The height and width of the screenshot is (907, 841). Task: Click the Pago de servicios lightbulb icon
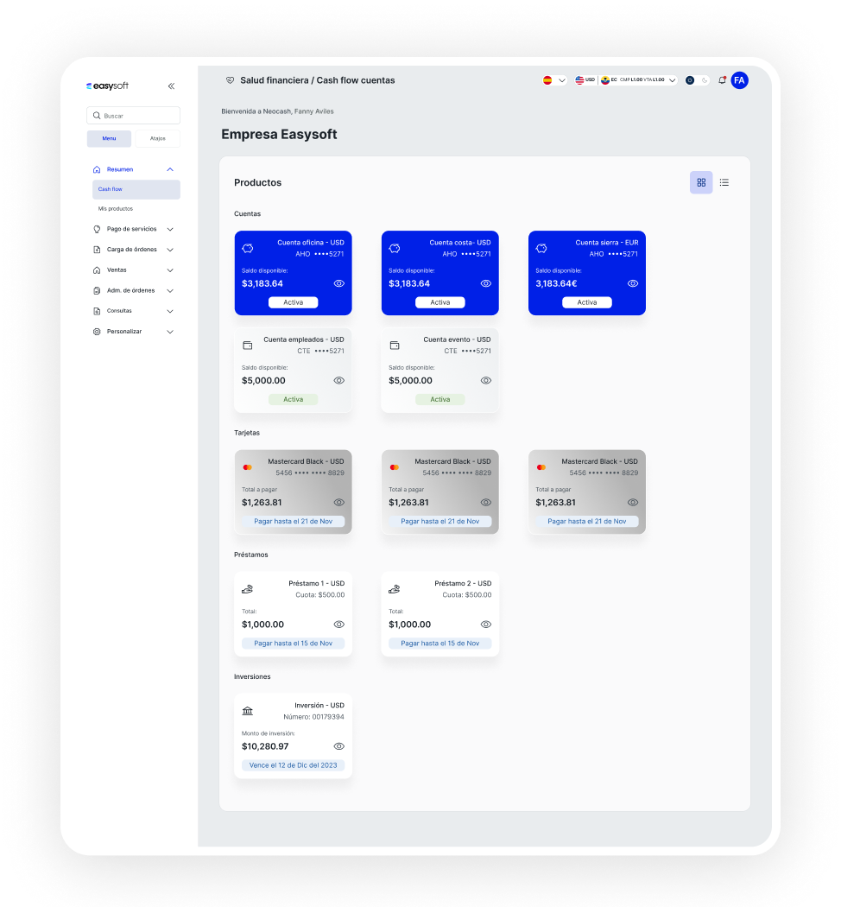click(x=97, y=229)
